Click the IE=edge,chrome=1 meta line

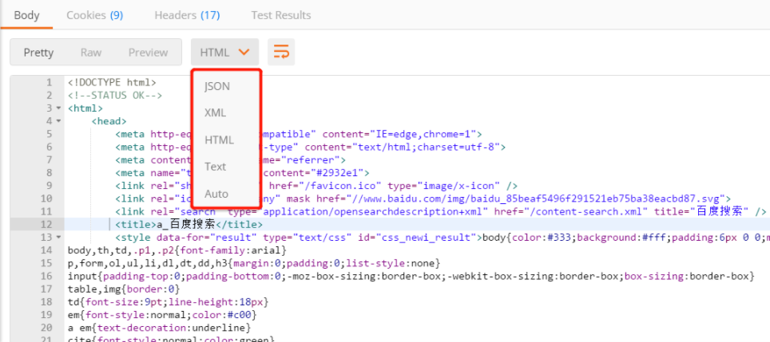pyautogui.click(x=299, y=134)
